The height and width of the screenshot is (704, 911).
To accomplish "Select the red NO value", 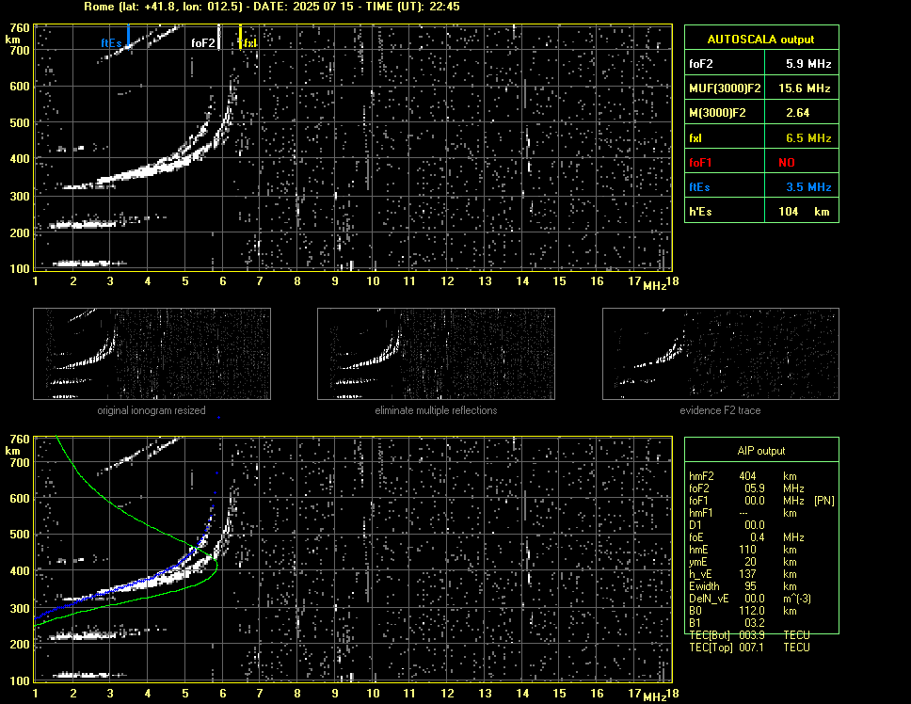I will (x=787, y=163).
